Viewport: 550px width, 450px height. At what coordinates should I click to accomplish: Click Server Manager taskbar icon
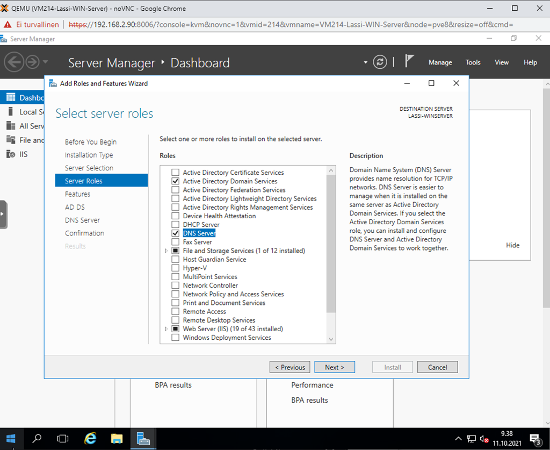[x=143, y=438]
